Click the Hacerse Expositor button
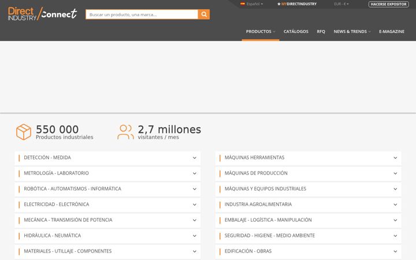The height and width of the screenshot is (260, 416). pyautogui.click(x=388, y=4)
